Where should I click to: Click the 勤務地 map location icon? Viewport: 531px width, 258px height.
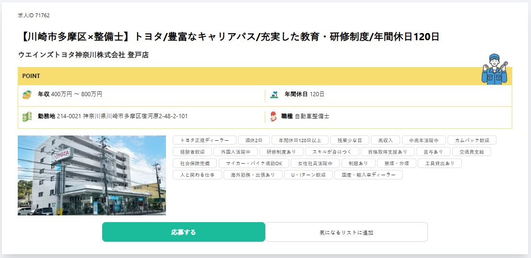tap(27, 116)
